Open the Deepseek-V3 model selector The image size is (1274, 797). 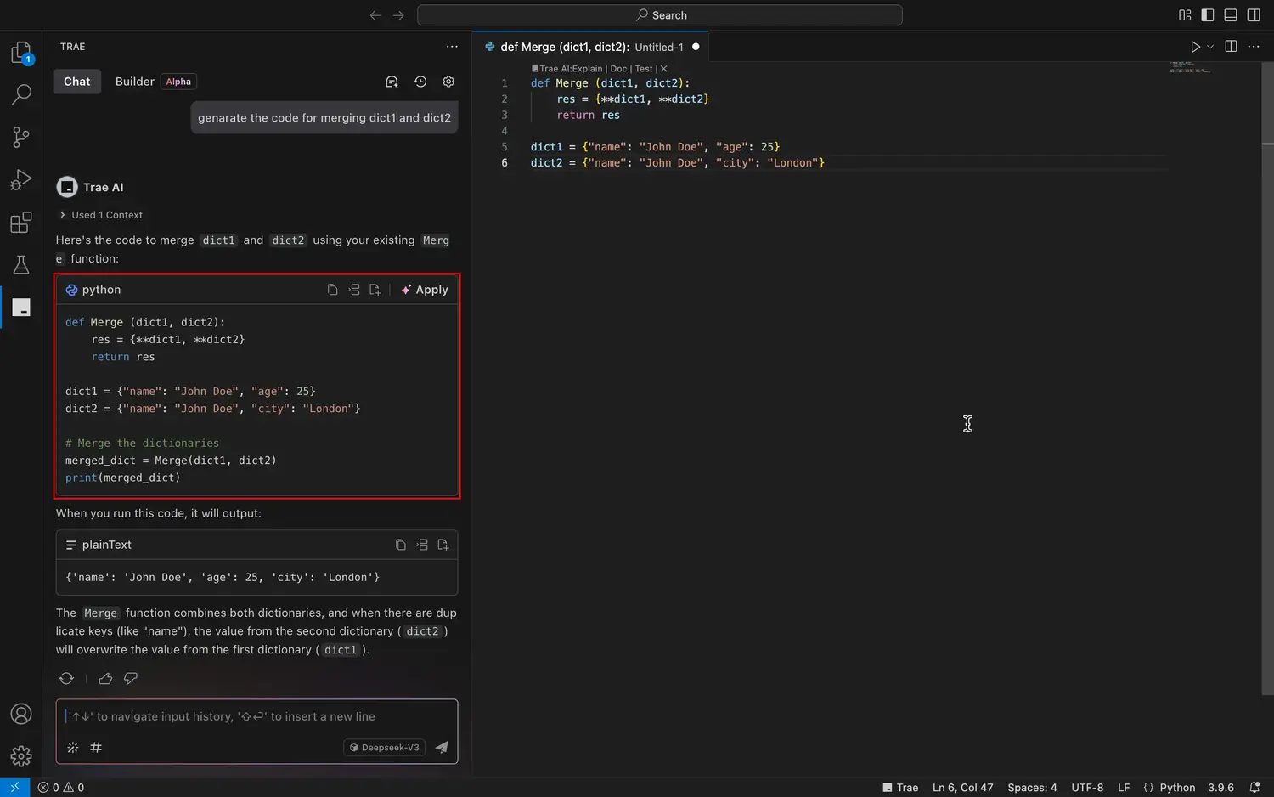point(385,748)
